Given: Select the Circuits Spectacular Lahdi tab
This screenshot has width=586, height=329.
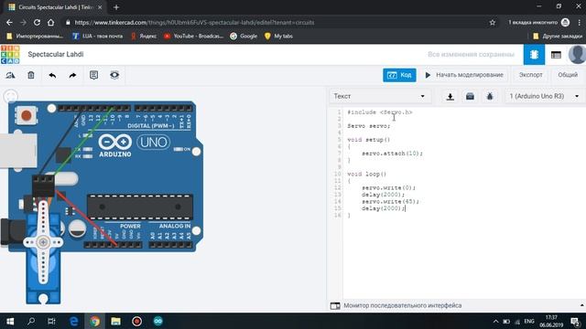Looking at the screenshot, I should (x=55, y=7).
